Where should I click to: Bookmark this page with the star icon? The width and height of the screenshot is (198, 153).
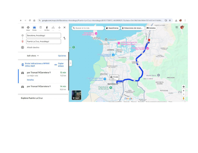point(170,20)
